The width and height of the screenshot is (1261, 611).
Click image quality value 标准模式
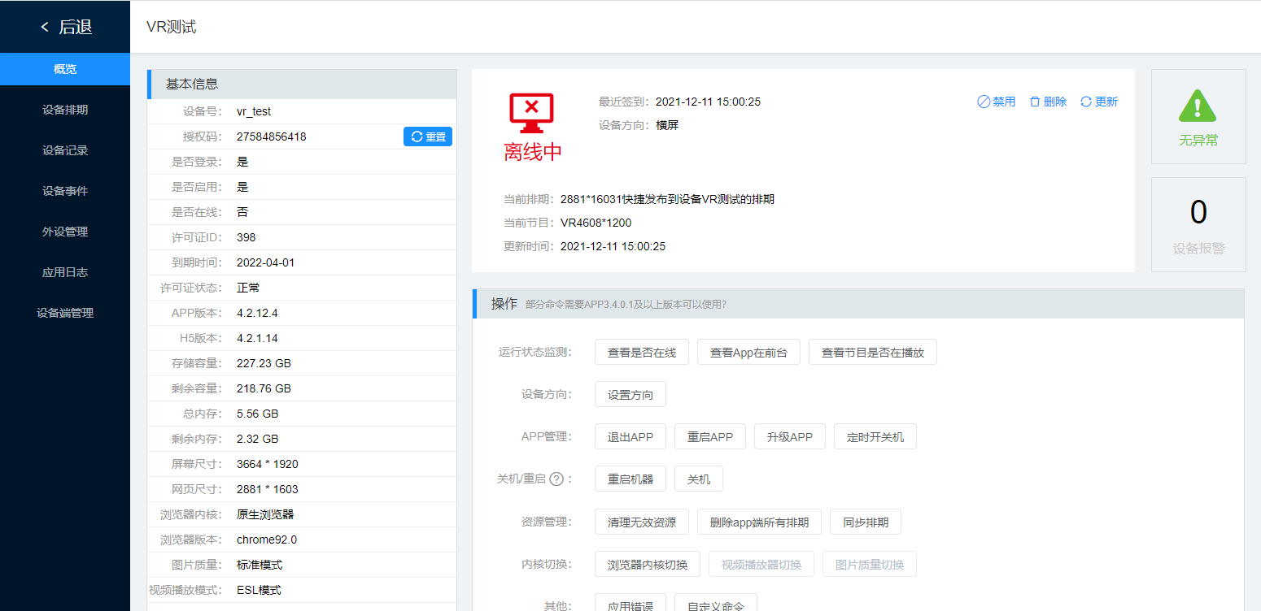(x=260, y=565)
